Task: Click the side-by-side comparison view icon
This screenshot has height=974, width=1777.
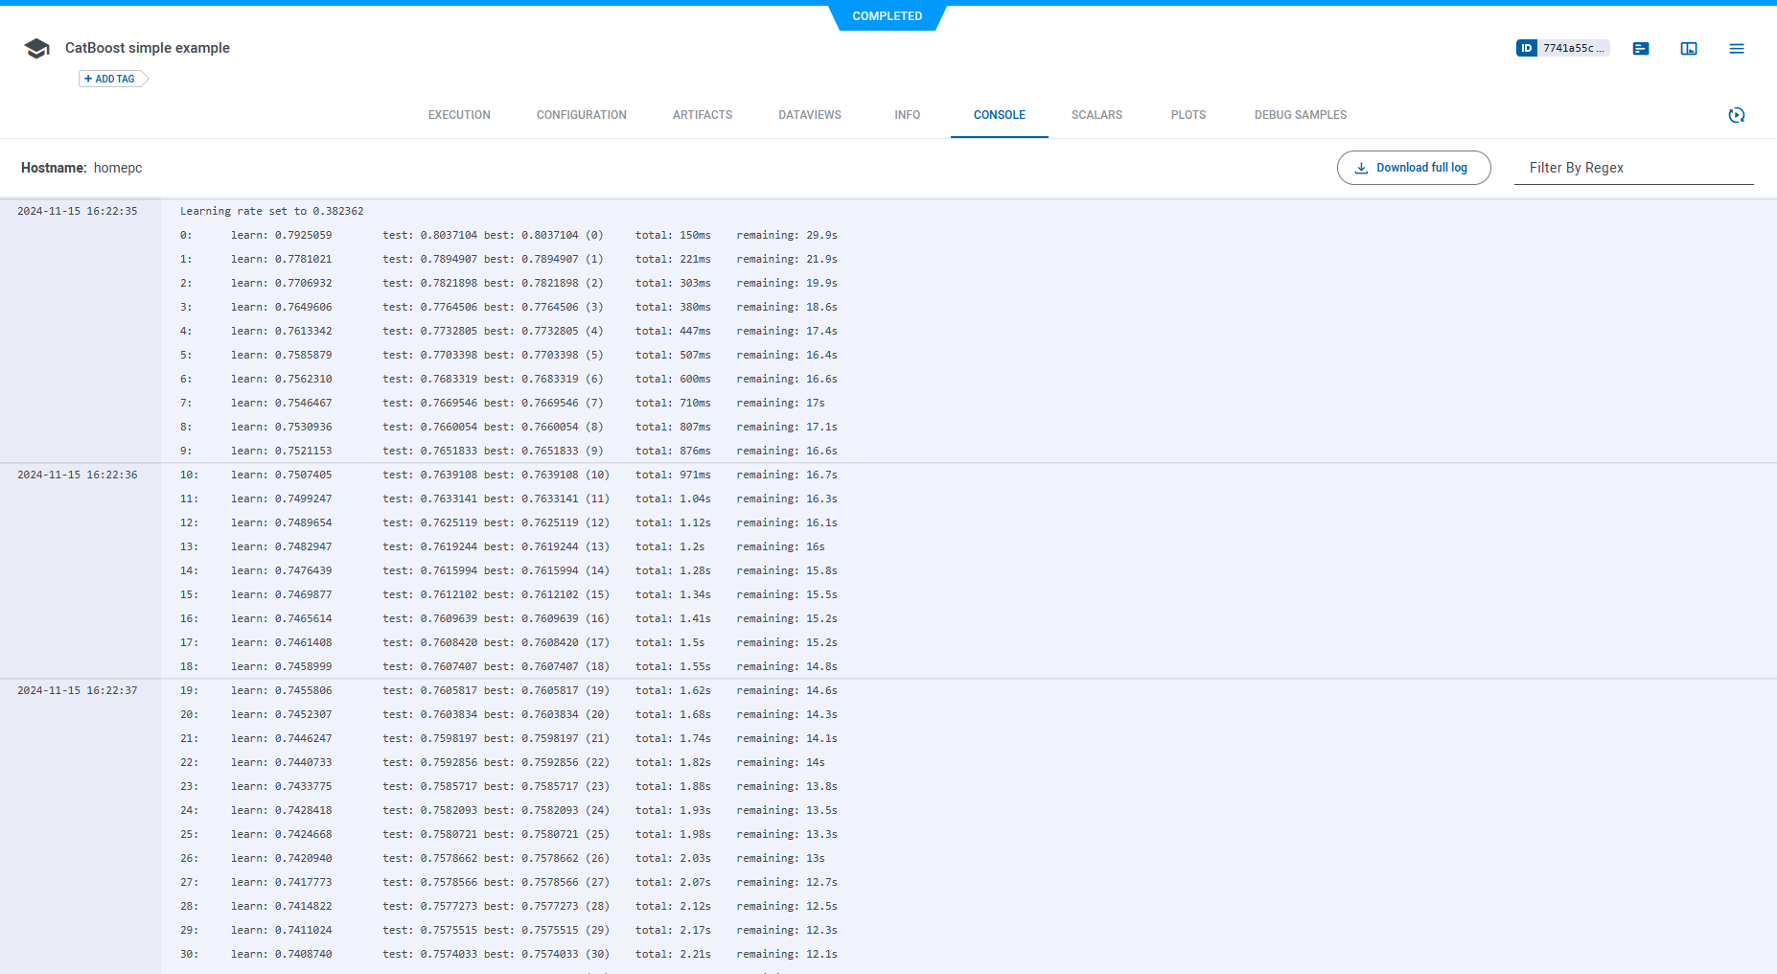Action: click(1689, 48)
